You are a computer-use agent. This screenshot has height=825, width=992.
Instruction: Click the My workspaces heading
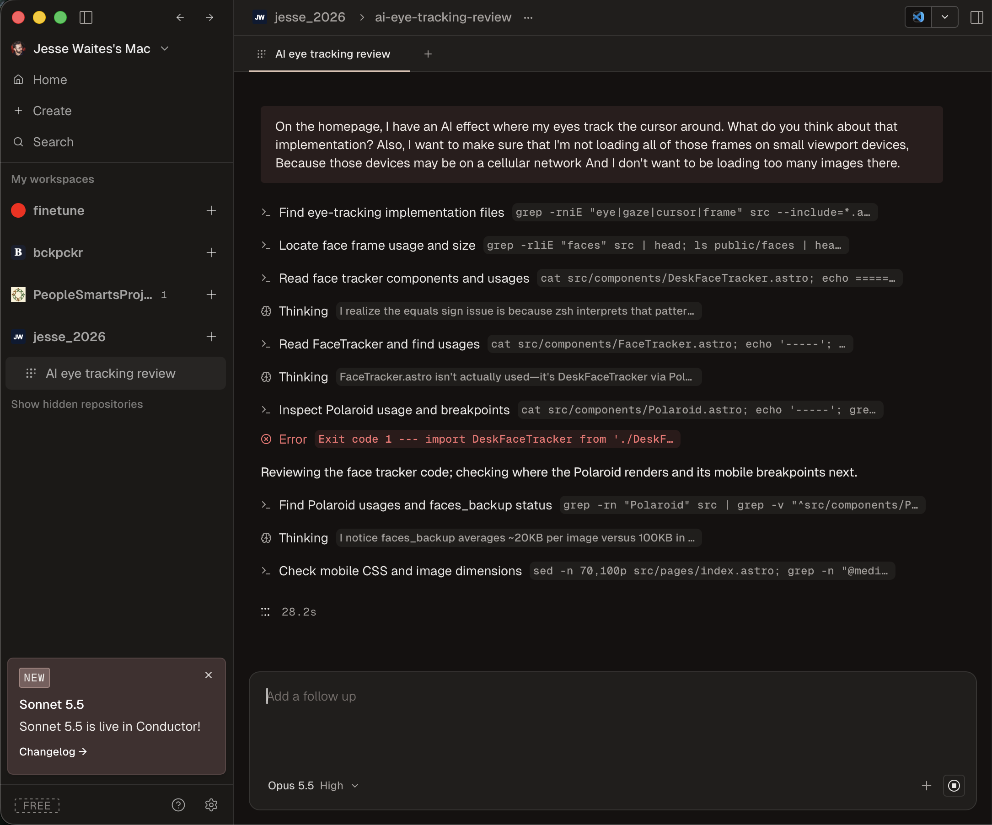click(x=53, y=179)
